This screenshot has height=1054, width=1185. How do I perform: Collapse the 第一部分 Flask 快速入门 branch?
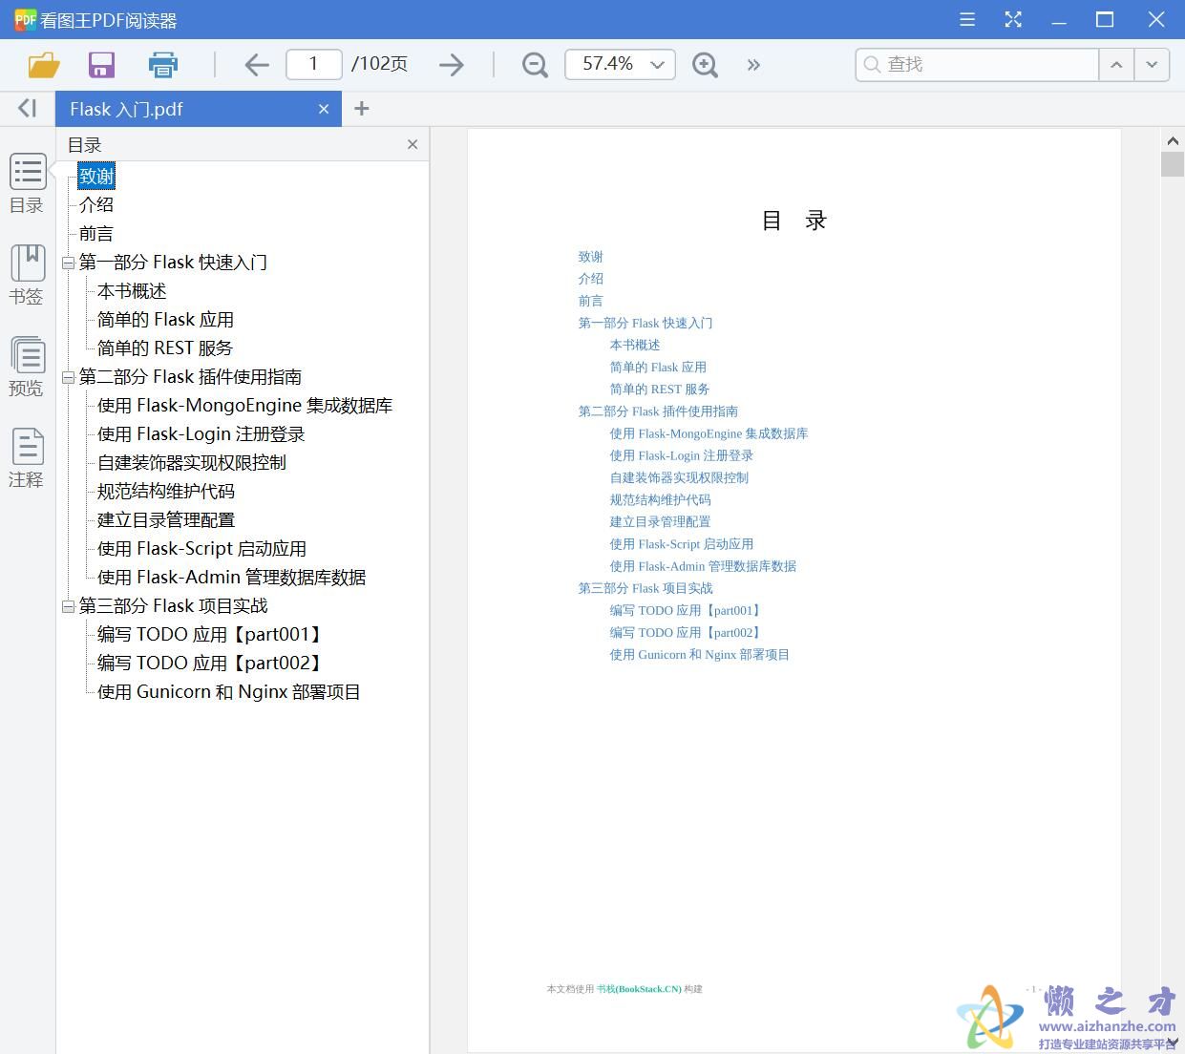(68, 262)
